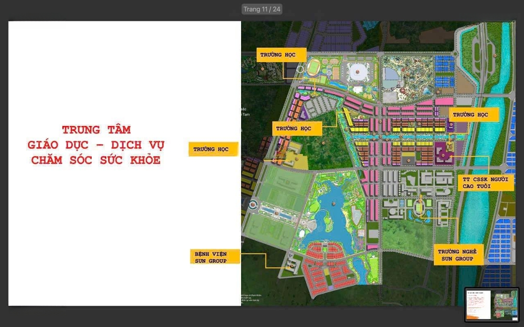The height and width of the screenshot is (327, 524).
Task: Select the orange arrow marker at vocational school
Action: point(421,200)
